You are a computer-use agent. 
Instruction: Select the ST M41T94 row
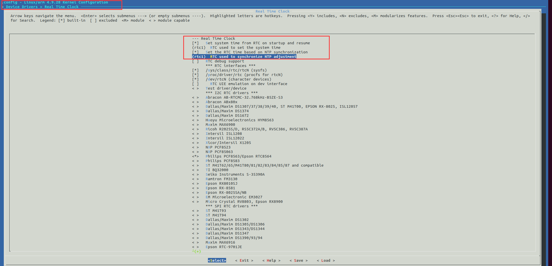209,215
